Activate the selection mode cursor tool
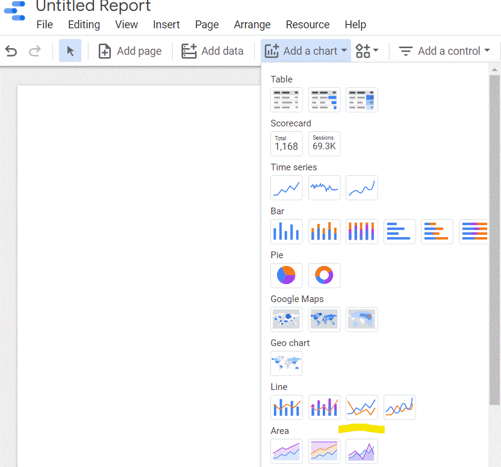Screen dimensions: 501x467 [x=70, y=51]
